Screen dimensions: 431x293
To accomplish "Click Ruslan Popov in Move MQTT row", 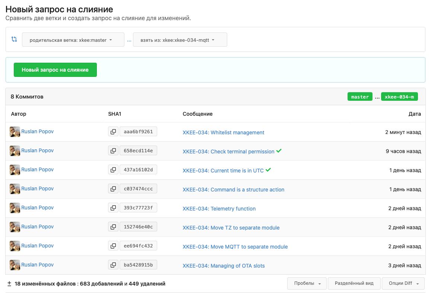I will 37,245.
